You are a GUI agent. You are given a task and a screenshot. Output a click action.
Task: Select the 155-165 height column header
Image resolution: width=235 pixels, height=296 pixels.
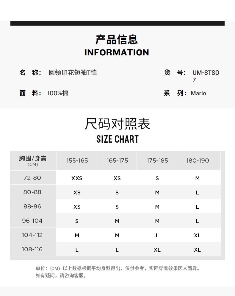(77, 161)
